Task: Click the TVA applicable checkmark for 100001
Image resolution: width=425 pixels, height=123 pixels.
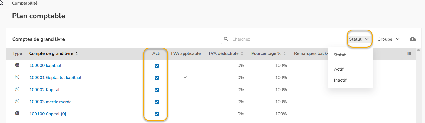Action: coord(185,77)
